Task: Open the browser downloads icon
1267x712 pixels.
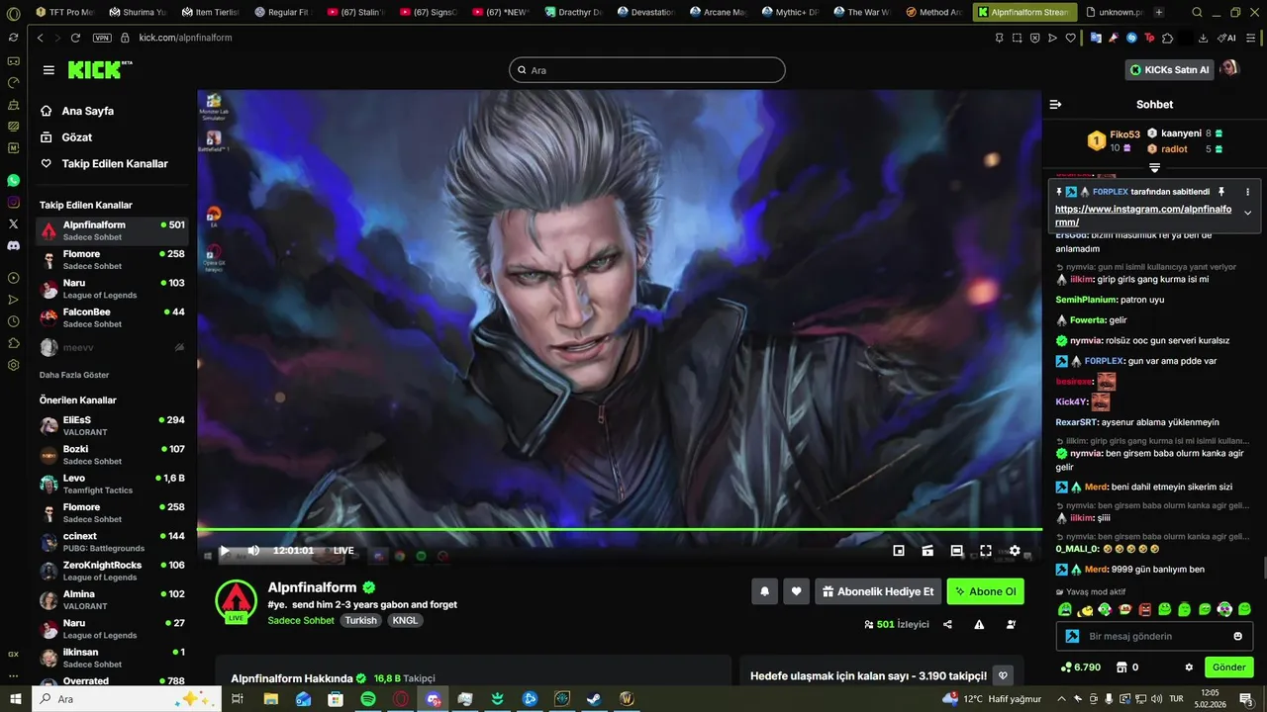Action: 1203,38
